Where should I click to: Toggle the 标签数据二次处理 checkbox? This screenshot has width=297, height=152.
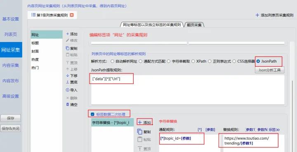[92, 114]
